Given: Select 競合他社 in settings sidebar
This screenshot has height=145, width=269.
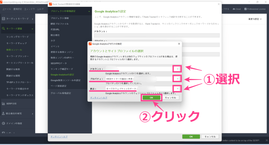Looking at the screenshot, I should (x=55, y=35).
